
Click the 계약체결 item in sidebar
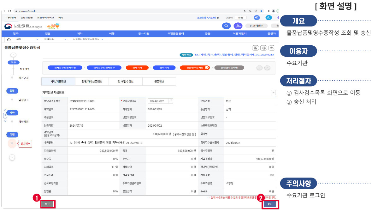[23, 122]
